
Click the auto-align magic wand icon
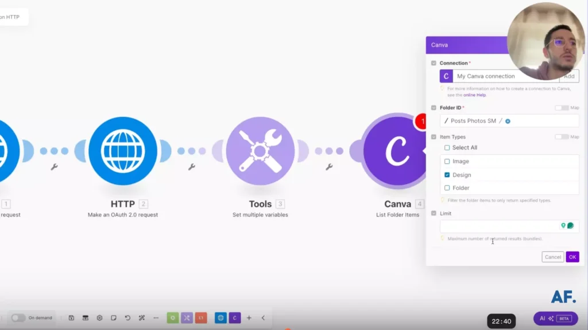click(142, 317)
